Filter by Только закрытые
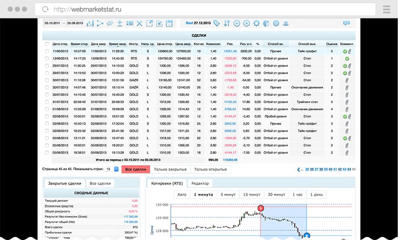 (170, 169)
